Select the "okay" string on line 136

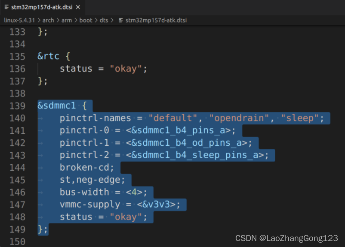pos(126,68)
